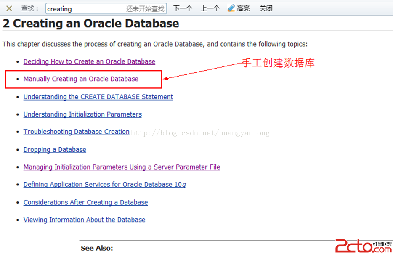Open 'Defining Application Services for Oracle Database 10g' link
The width and height of the screenshot is (393, 257).
[105, 185]
